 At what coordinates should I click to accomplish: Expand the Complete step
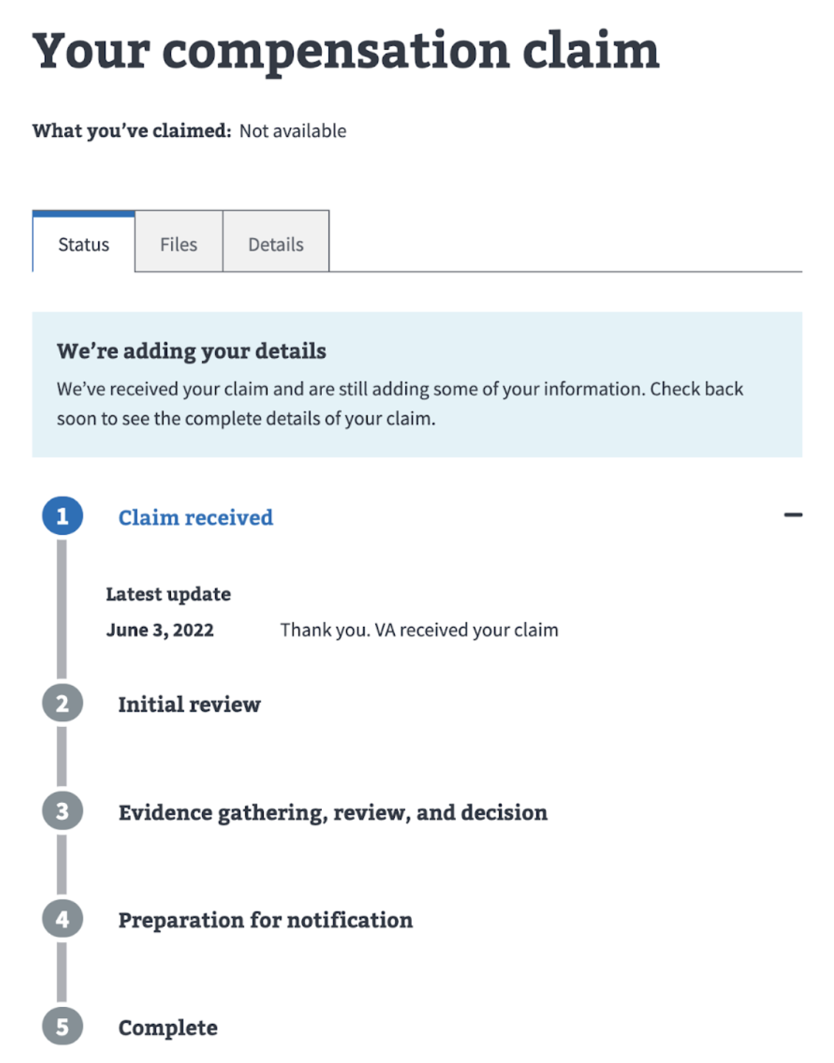168,1028
